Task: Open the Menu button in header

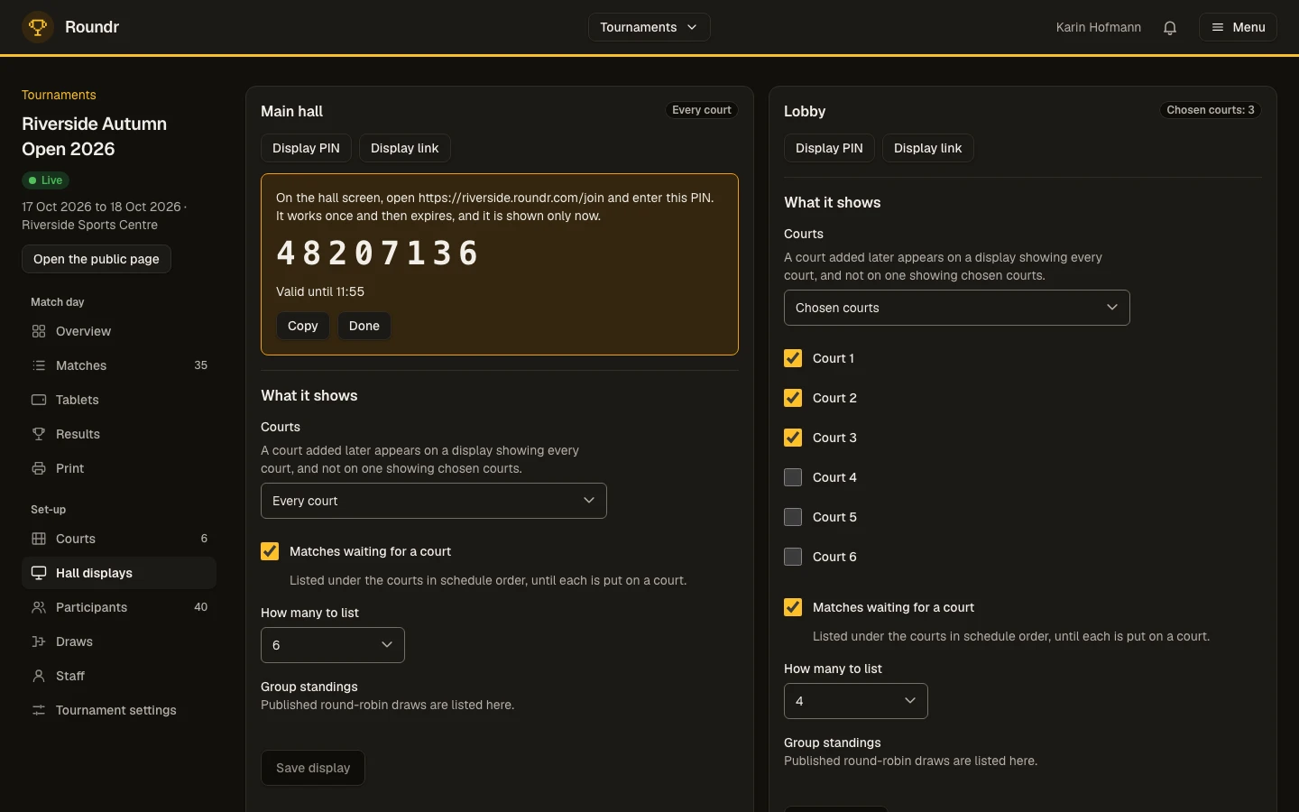Action: click(x=1238, y=27)
